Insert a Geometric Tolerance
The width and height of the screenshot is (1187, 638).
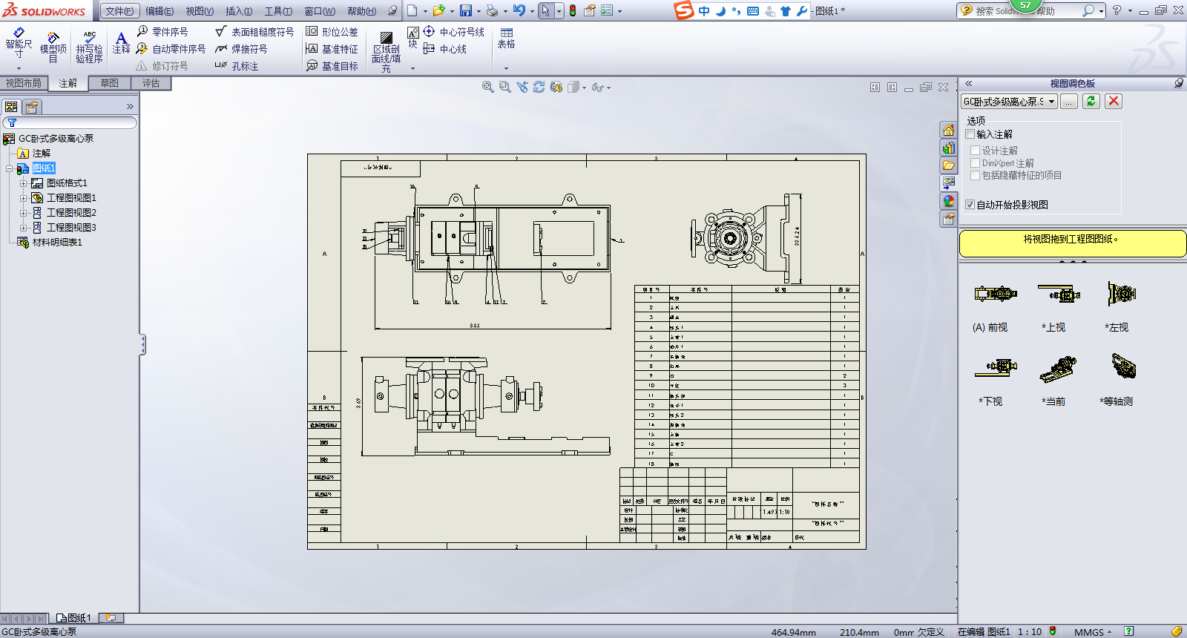click(332, 32)
